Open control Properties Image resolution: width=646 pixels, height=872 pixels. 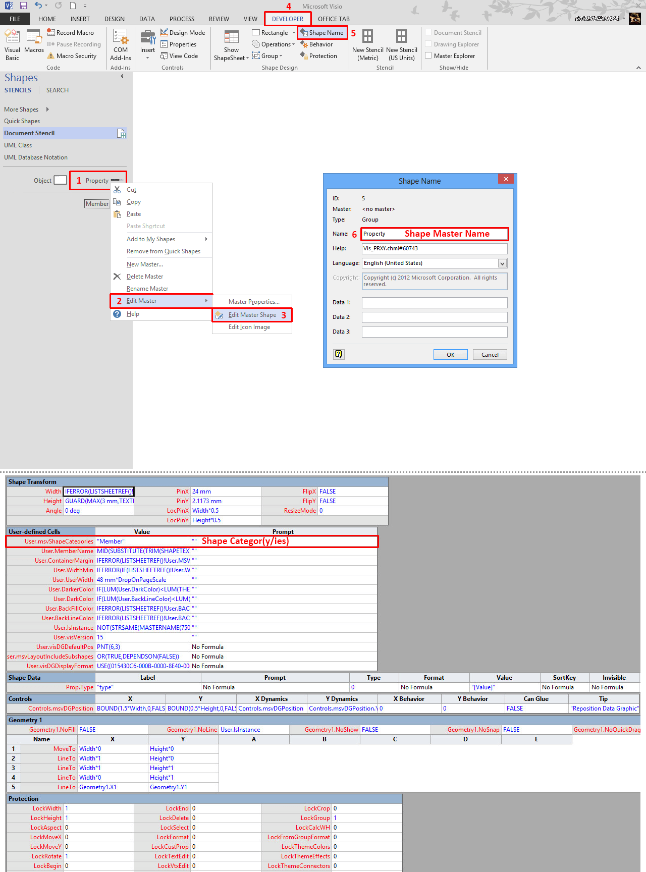tap(178, 44)
